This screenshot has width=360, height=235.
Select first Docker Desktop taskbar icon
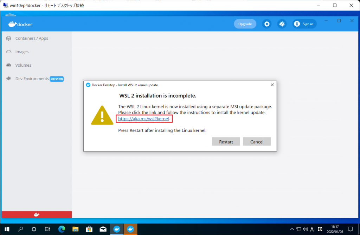tap(117, 229)
